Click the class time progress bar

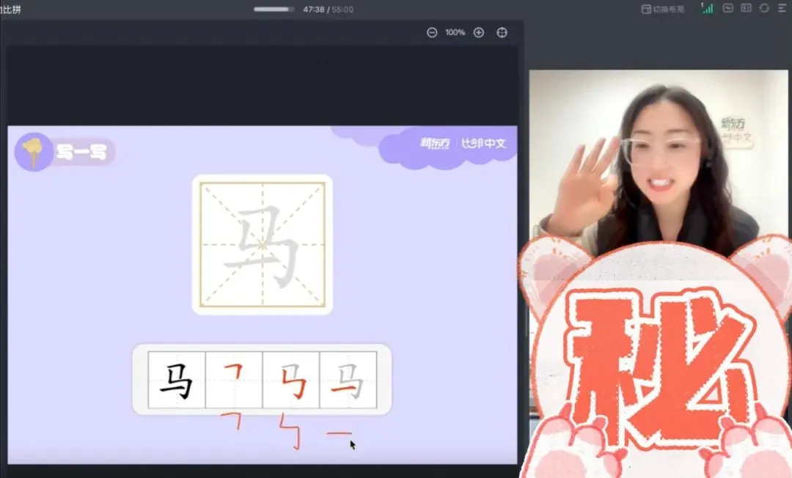point(274,9)
